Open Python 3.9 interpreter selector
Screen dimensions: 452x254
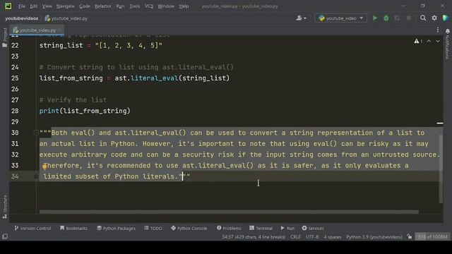click(374, 237)
